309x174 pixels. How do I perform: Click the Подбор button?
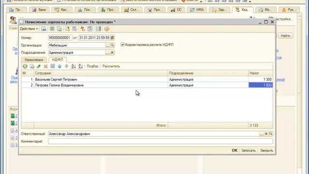[92, 66]
